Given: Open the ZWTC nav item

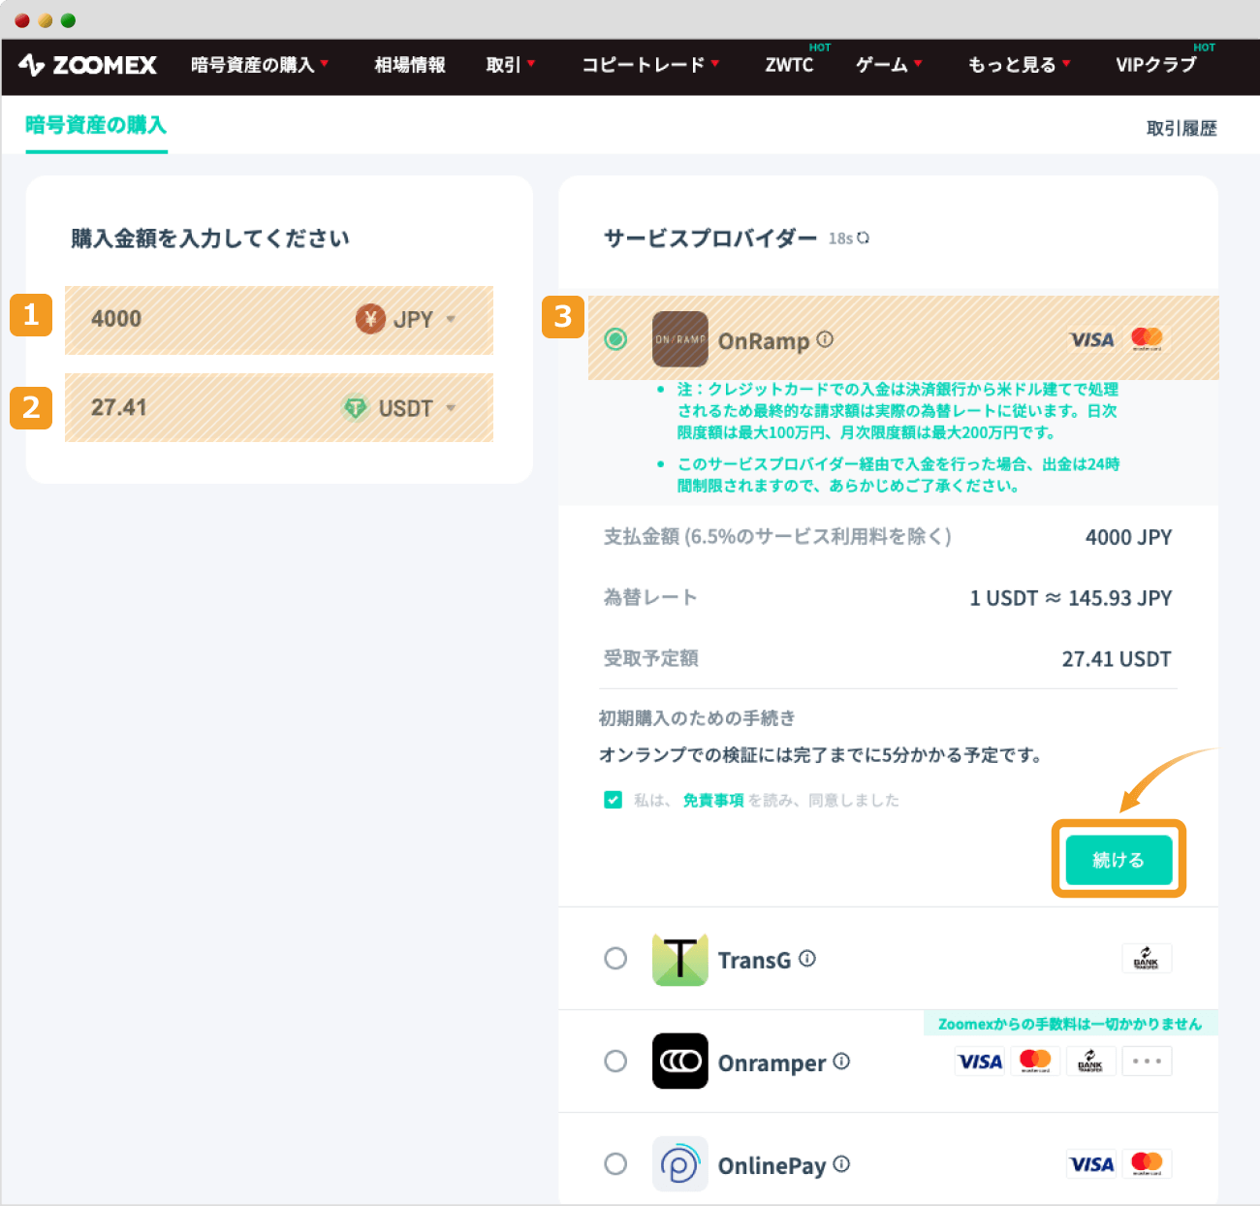Looking at the screenshot, I should click(789, 65).
